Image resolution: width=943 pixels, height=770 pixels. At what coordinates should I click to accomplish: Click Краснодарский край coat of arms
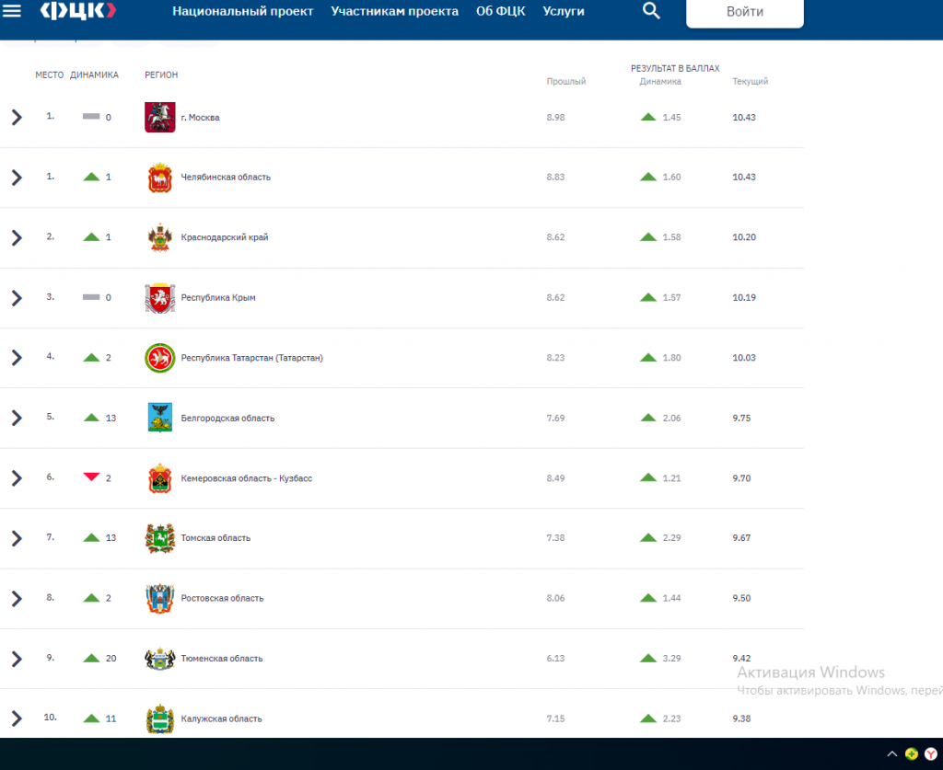click(160, 237)
